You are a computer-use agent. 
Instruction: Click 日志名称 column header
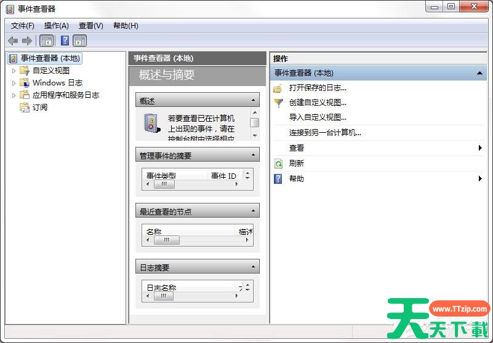[x=161, y=288]
